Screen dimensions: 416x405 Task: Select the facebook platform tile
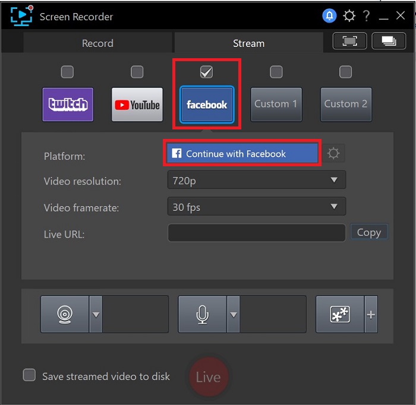pyautogui.click(x=207, y=105)
